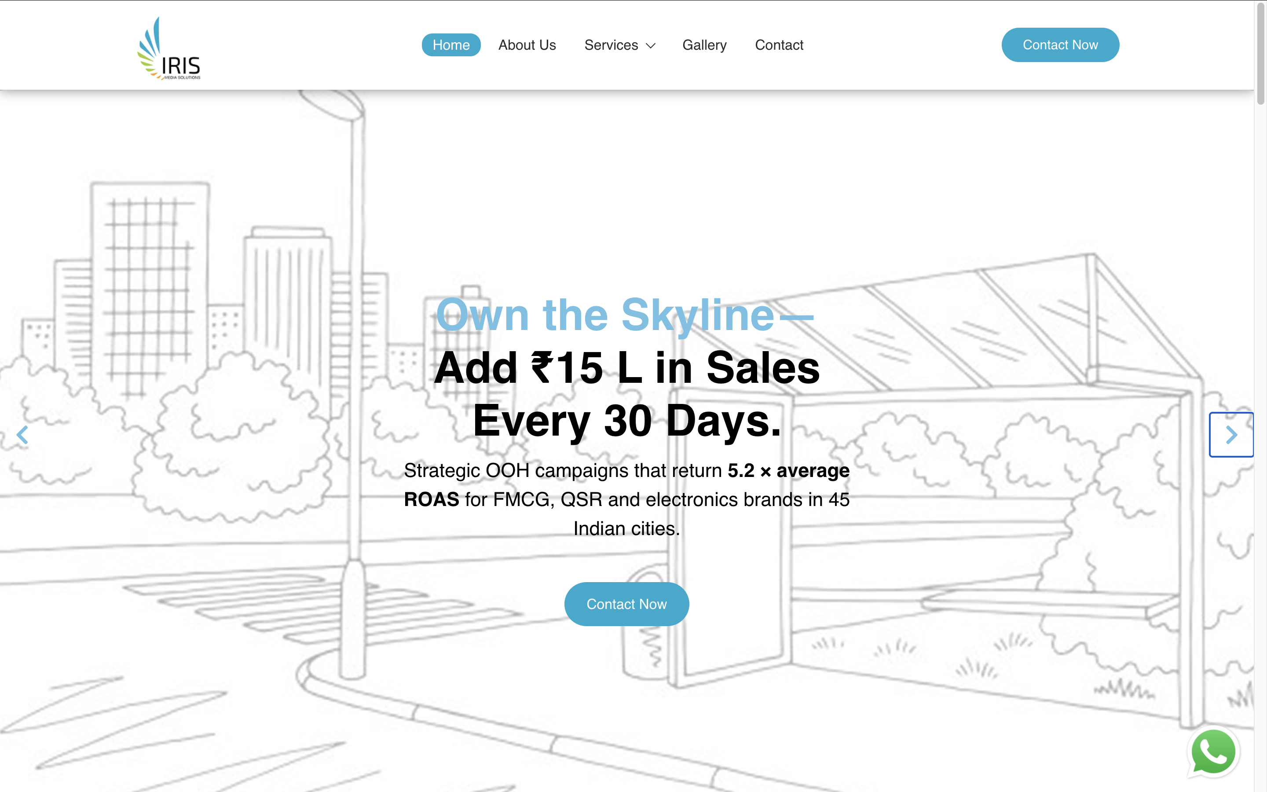Image resolution: width=1267 pixels, height=792 pixels.
Task: Navigate to About Us page
Action: (527, 45)
